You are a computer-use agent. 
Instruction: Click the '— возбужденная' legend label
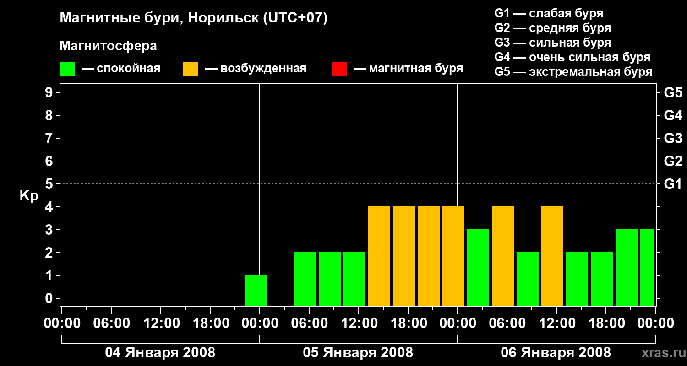click(256, 69)
